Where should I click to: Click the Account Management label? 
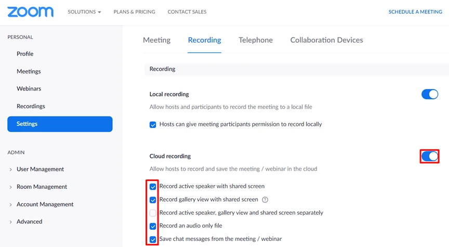pos(45,204)
